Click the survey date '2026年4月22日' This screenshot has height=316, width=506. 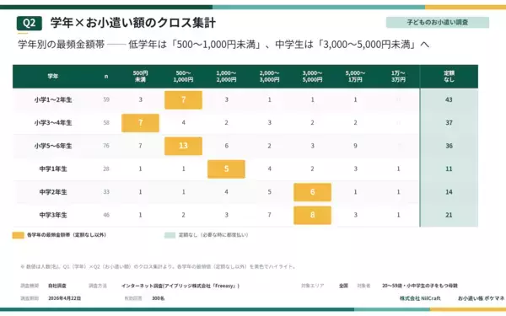pyautogui.click(x=65, y=298)
